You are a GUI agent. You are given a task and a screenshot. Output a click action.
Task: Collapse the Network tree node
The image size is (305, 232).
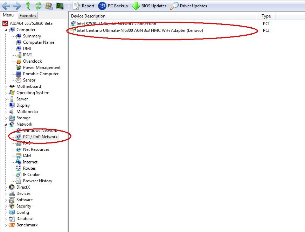pos(6,125)
